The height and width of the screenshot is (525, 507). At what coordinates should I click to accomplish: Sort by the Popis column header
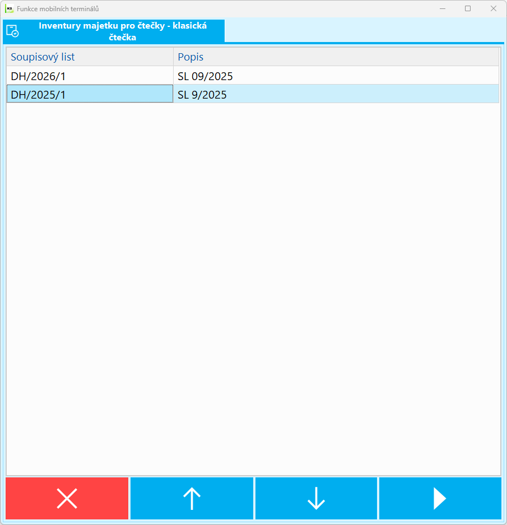click(x=336, y=57)
